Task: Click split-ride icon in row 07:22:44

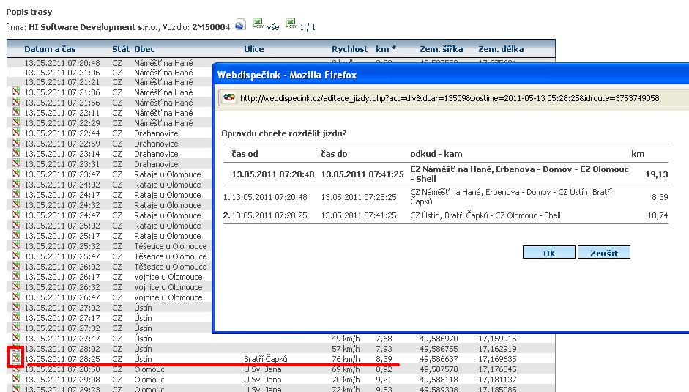Action: (x=16, y=133)
